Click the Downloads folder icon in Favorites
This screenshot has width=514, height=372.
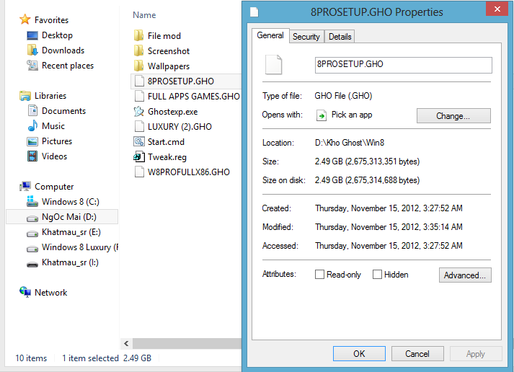tap(32, 50)
